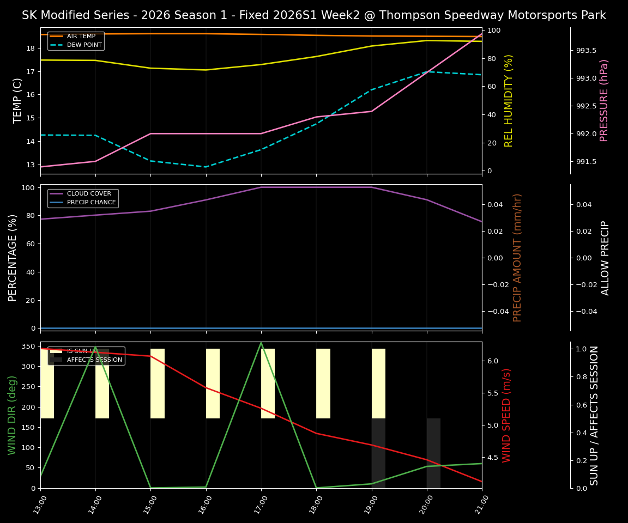The width and height of the screenshot is (628, 523).
Task: Select the chart title text
Action: tap(314, 15)
